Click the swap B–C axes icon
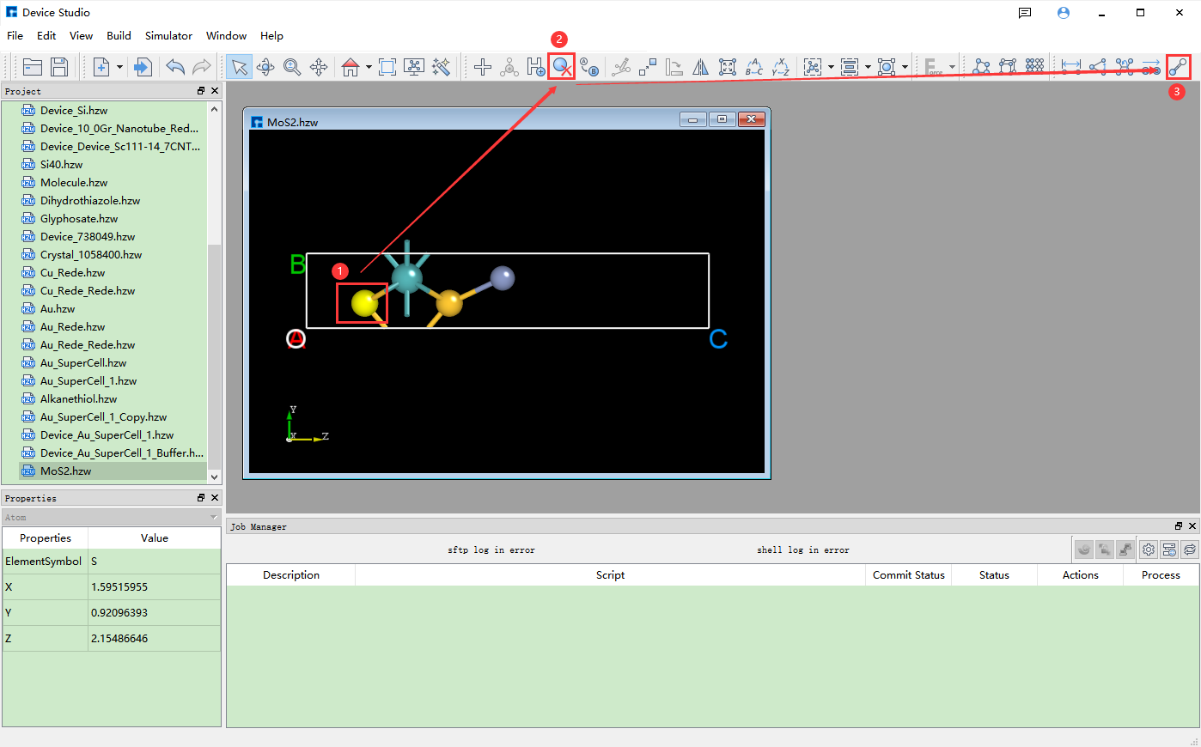 click(753, 66)
